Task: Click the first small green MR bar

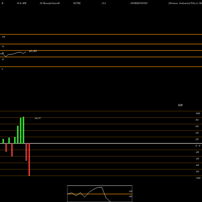Action: coord(3,141)
